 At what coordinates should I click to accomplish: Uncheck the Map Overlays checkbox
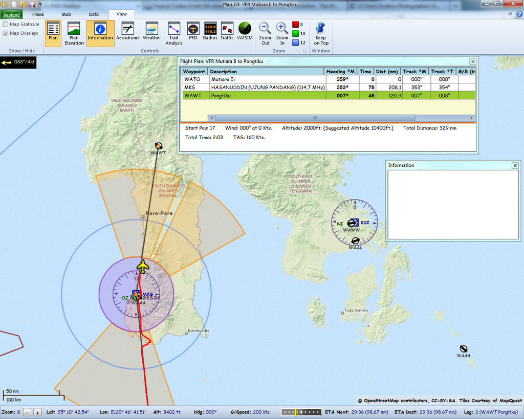pyautogui.click(x=6, y=33)
